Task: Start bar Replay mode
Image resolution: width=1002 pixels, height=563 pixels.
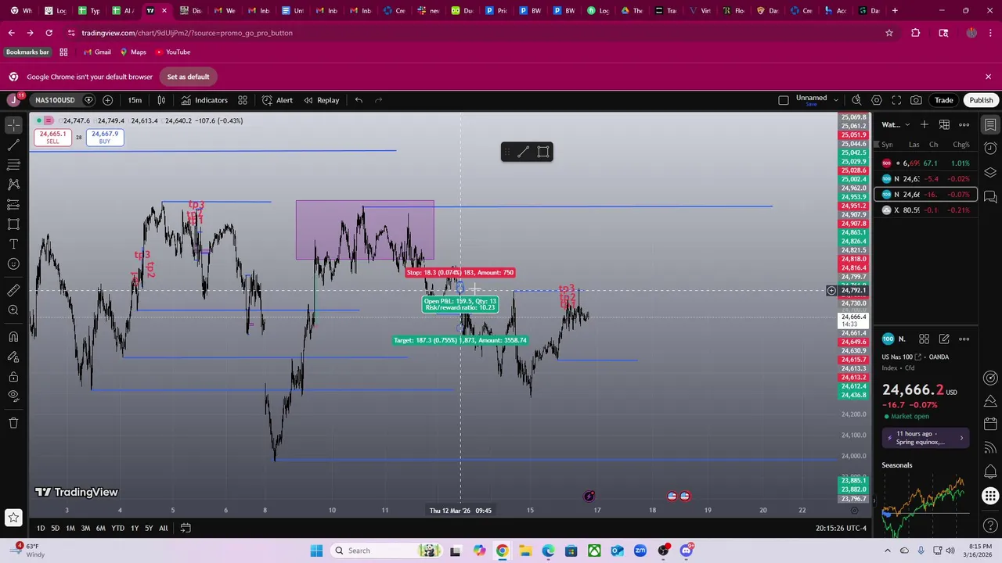Action: [x=321, y=100]
